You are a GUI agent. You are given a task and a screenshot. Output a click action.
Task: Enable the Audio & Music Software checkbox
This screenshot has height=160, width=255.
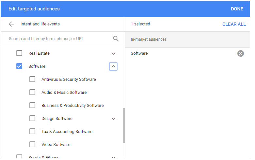32,92
